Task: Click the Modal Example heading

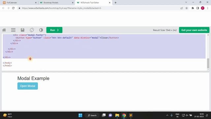Action: point(33,78)
